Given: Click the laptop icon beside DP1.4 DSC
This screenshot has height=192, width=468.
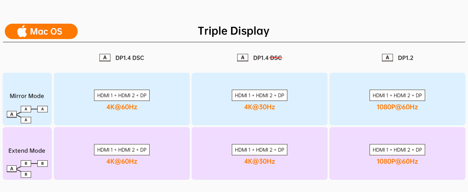Looking at the screenshot, I should [x=105, y=58].
